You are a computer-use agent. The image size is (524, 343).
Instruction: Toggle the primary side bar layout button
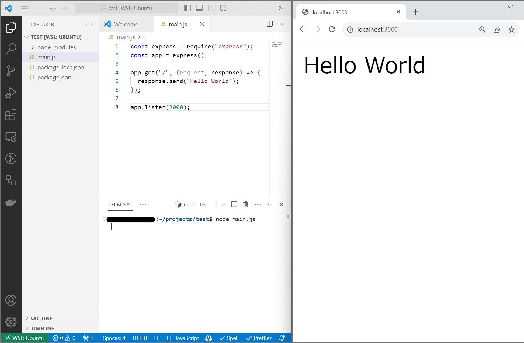point(187,8)
